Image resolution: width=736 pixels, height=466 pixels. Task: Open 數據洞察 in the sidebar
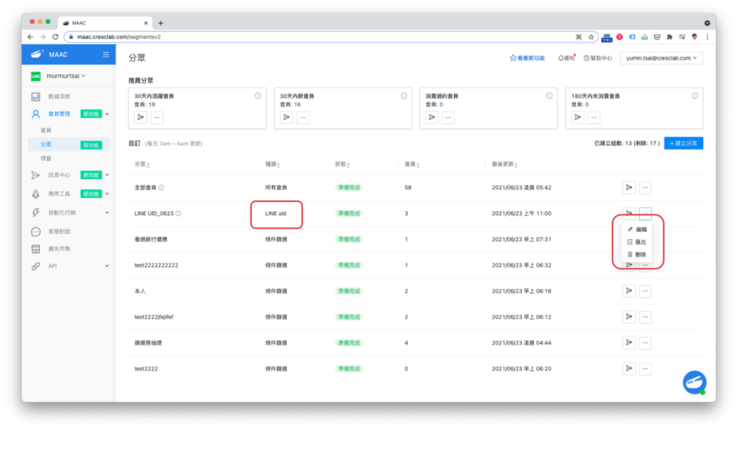pyautogui.click(x=59, y=96)
